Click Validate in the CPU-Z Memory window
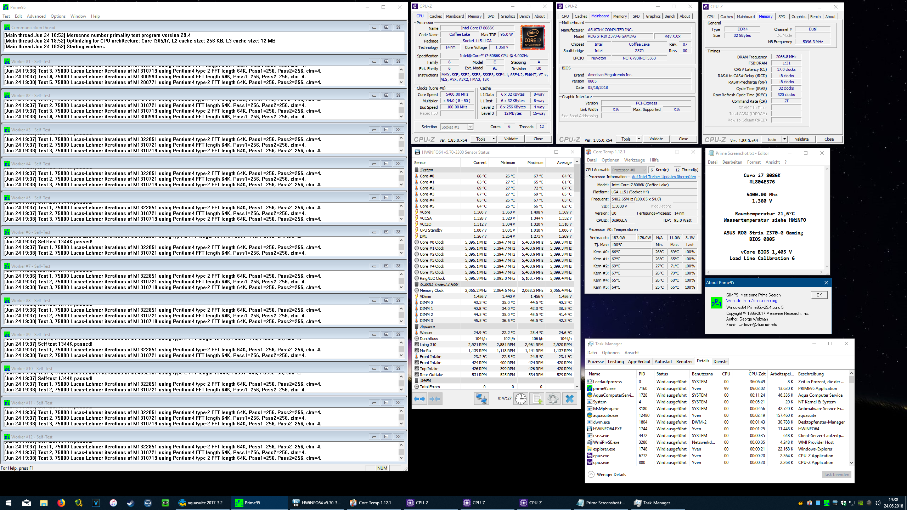Viewport: 907px width, 510px height. [x=801, y=139]
